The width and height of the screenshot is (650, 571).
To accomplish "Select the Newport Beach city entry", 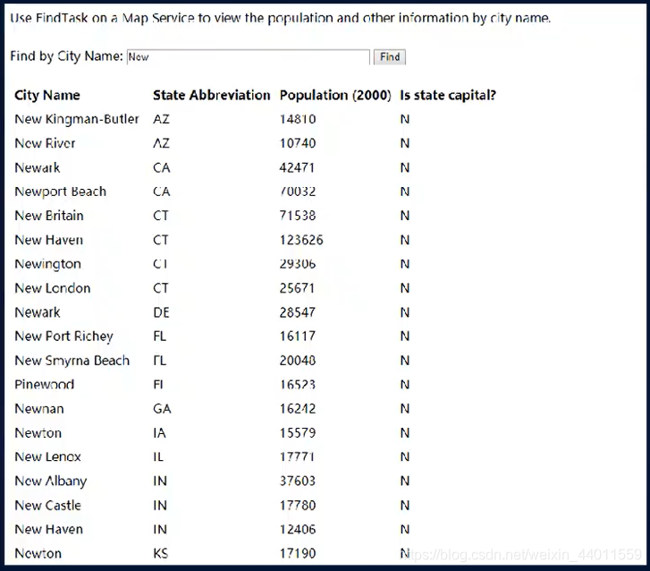I will click(61, 192).
